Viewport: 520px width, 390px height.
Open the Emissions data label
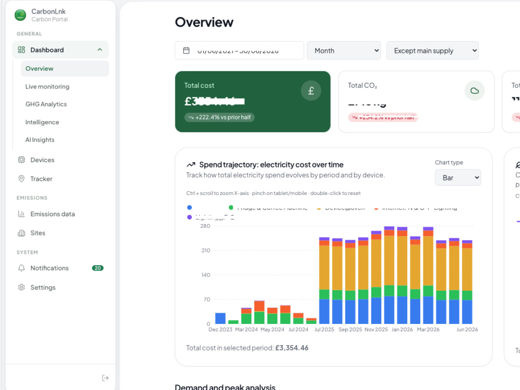coord(53,214)
